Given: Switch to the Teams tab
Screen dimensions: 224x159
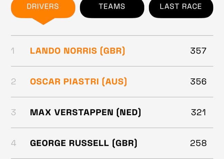Looking at the screenshot, I should point(112,7).
